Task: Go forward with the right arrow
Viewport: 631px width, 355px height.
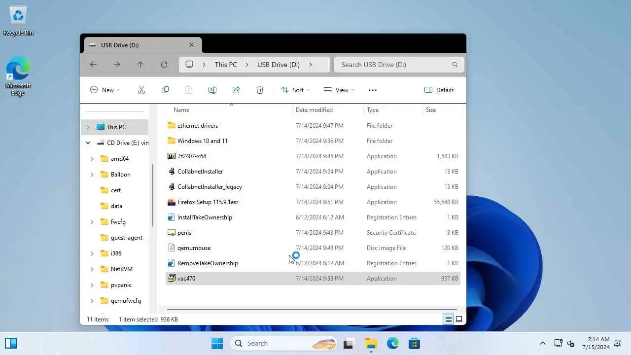Action: [x=117, y=65]
